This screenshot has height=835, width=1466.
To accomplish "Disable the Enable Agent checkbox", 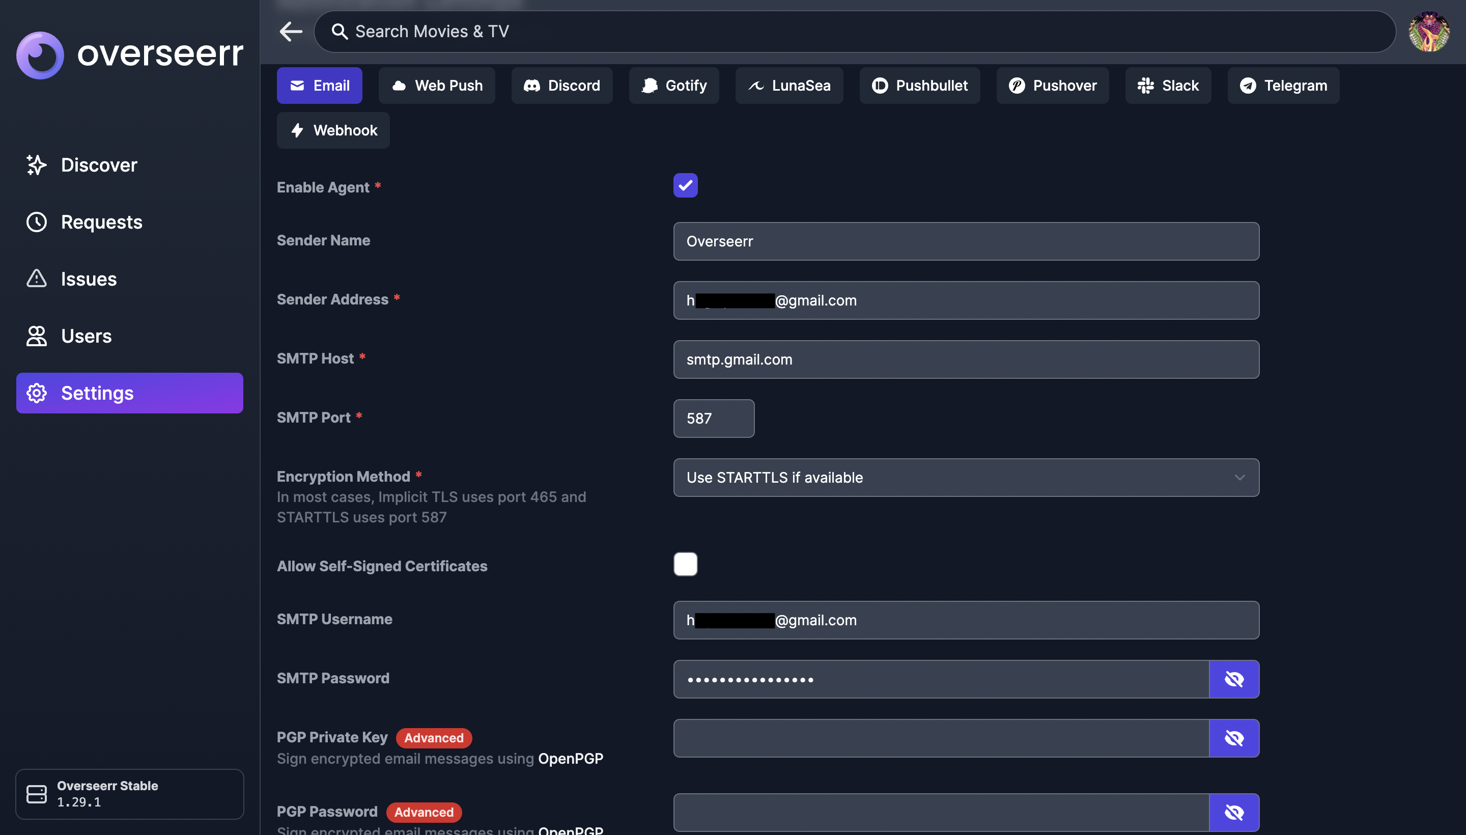I will [x=685, y=185].
